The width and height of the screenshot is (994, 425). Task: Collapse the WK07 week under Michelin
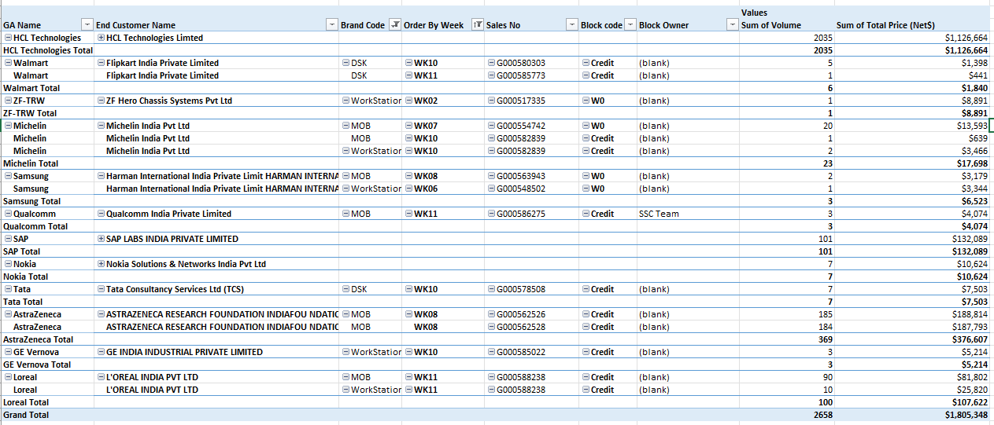tap(408, 126)
